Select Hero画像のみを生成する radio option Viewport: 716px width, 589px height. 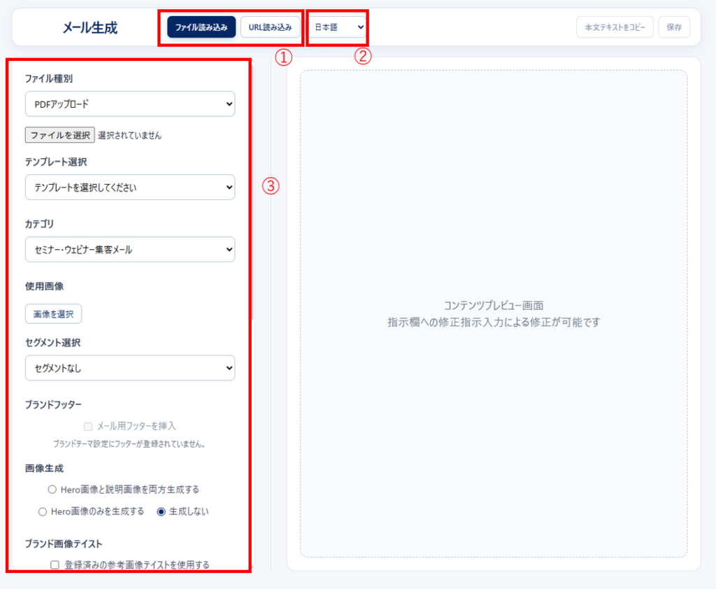pyautogui.click(x=43, y=512)
